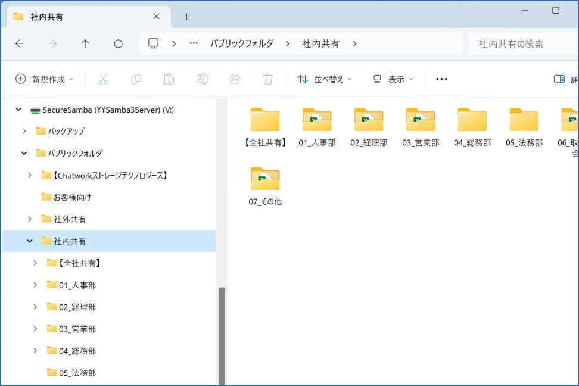Select 03_営業部 in the navigation tree

pos(77,329)
